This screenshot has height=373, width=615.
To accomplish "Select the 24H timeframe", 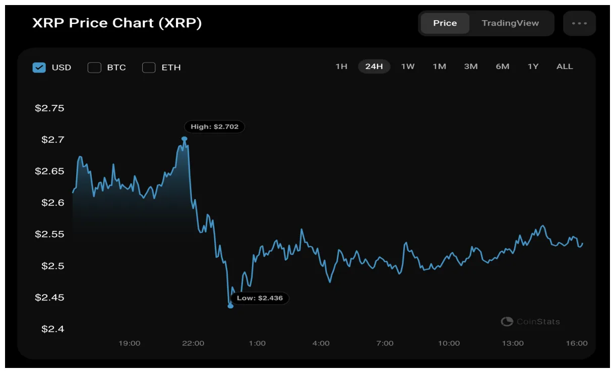I will click(374, 66).
